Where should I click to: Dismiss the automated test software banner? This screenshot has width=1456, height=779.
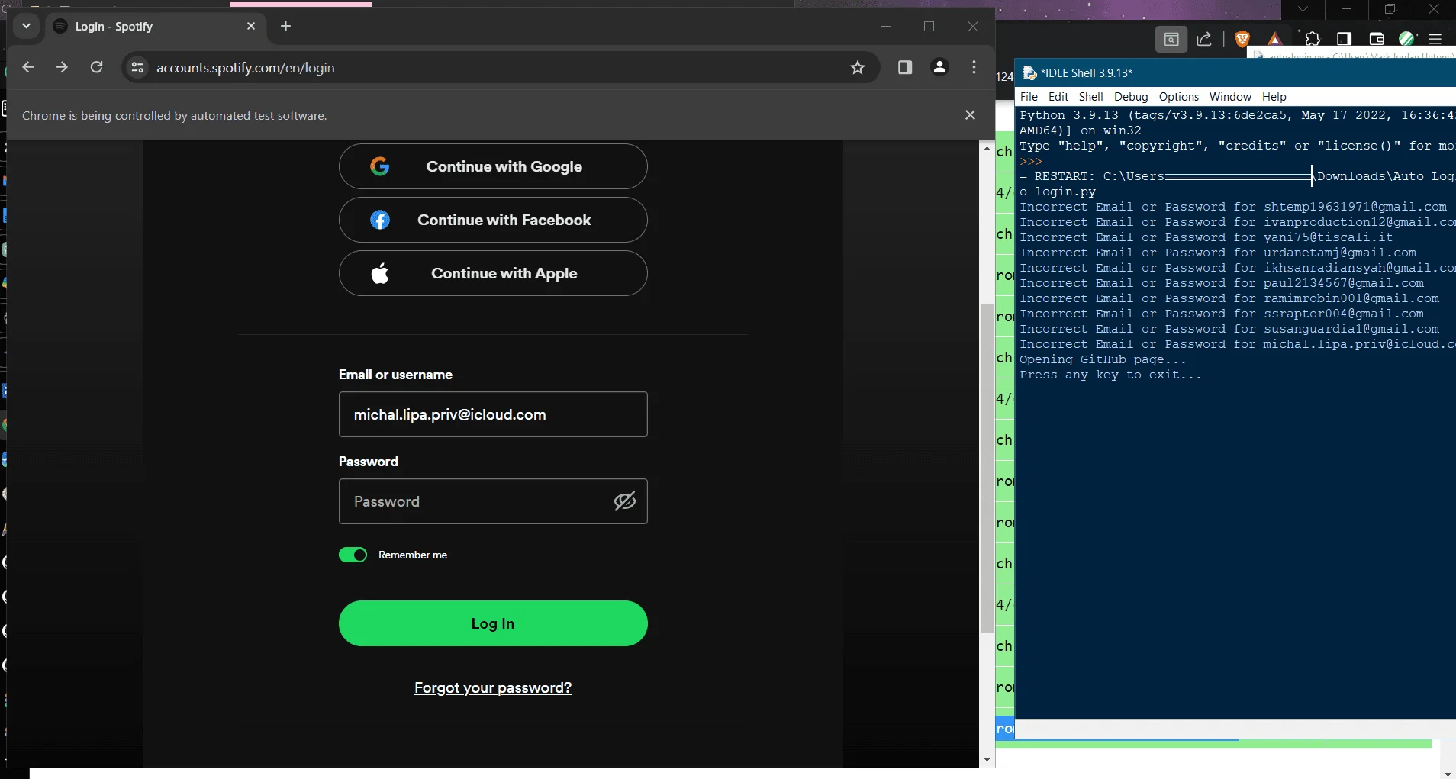tap(970, 115)
